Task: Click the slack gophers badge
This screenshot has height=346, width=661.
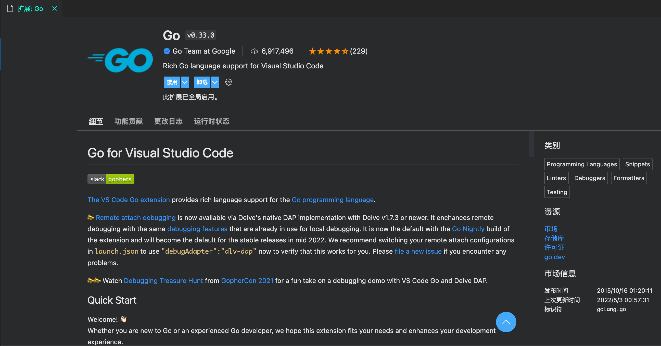Action: (111, 179)
